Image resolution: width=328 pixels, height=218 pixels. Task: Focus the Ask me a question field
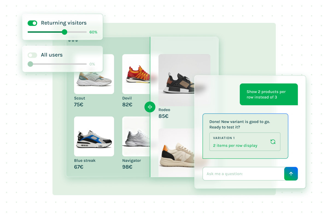244,174
